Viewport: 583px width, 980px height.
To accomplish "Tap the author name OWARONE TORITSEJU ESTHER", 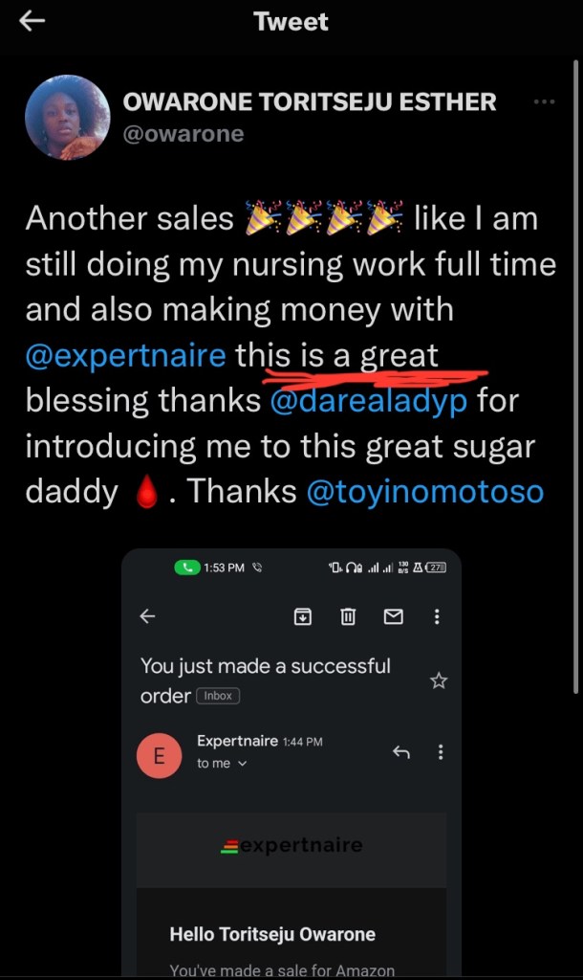I will coord(310,102).
